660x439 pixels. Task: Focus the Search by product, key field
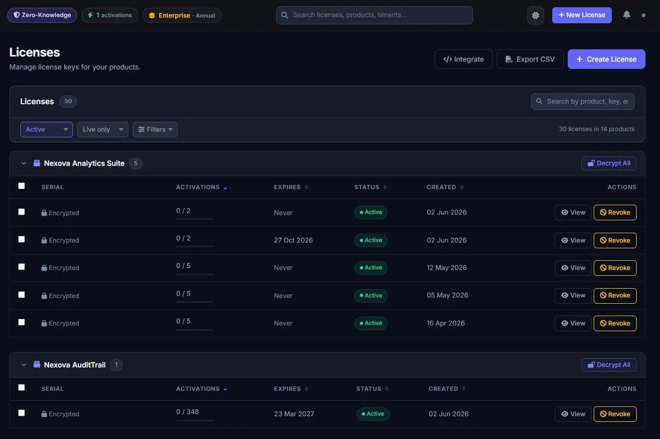pyautogui.click(x=583, y=102)
